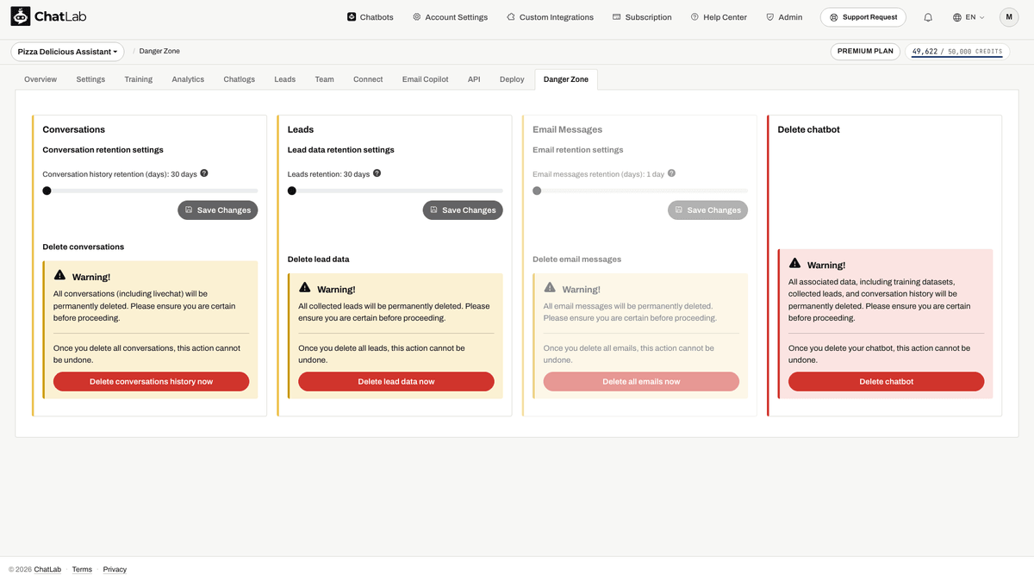Switch to the API tab
Image resolution: width=1034 pixels, height=582 pixels.
(x=474, y=79)
